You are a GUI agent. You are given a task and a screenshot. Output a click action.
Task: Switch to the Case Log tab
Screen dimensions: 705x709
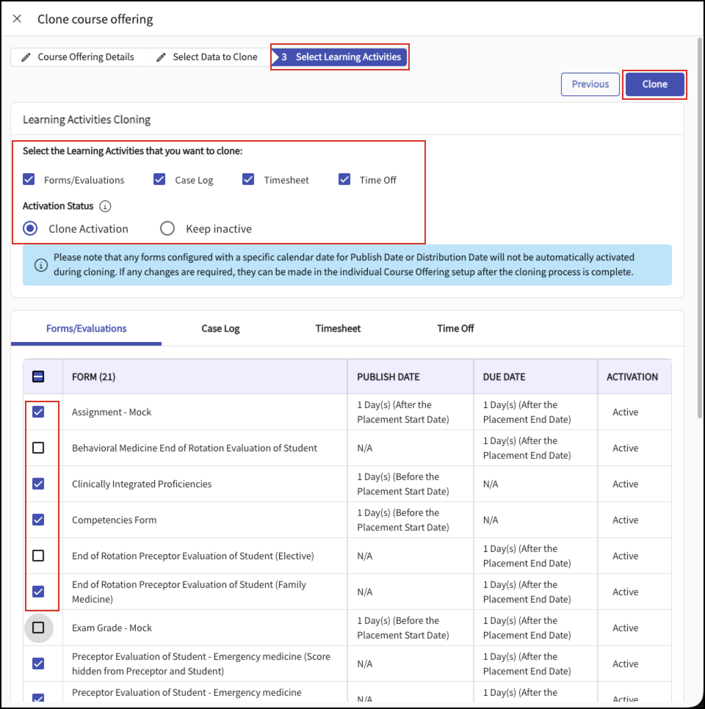[220, 328]
